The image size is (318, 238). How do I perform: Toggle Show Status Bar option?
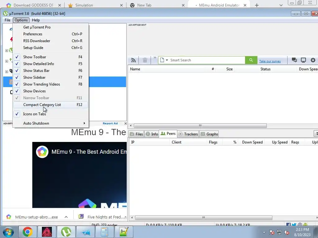[x=51, y=71]
